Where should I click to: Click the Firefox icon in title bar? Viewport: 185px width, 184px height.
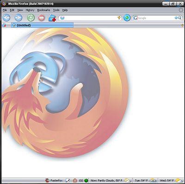4,4
